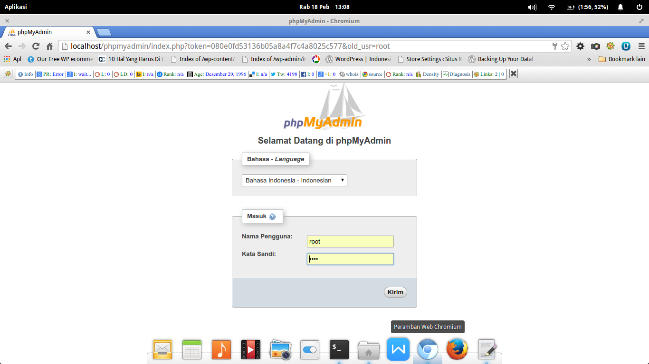Open the gear extension icon

(x=580, y=46)
